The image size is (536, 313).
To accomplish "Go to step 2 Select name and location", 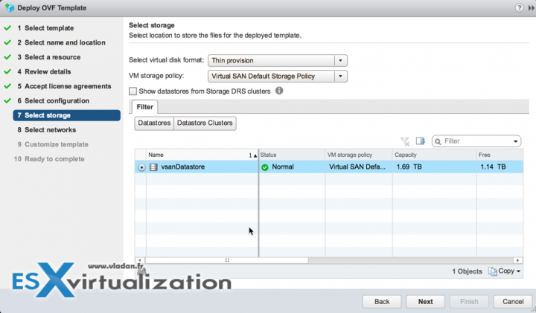I will (61, 42).
